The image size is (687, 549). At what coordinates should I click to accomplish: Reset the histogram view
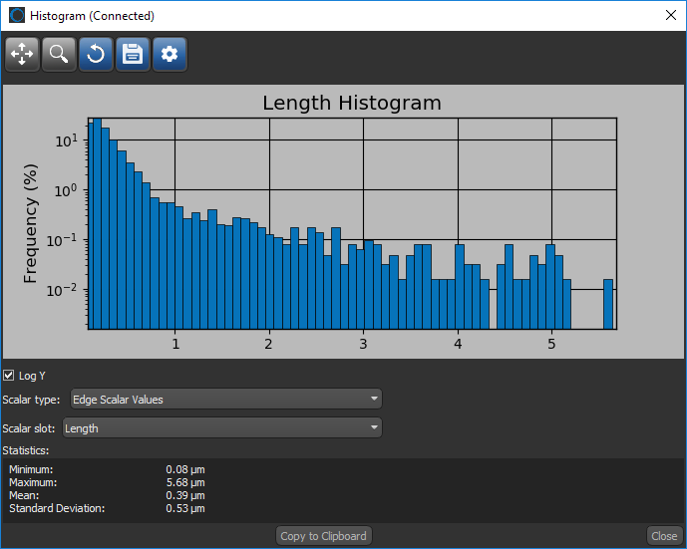coord(96,54)
